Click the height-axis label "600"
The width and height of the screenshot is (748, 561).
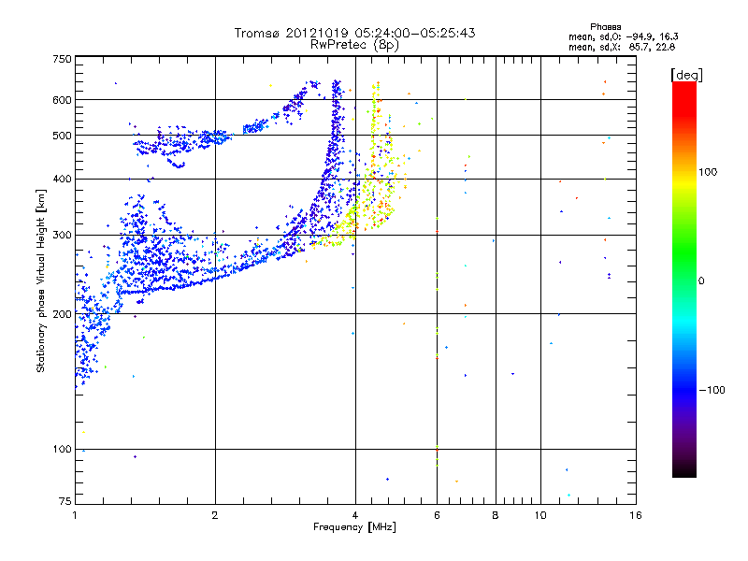63,100
